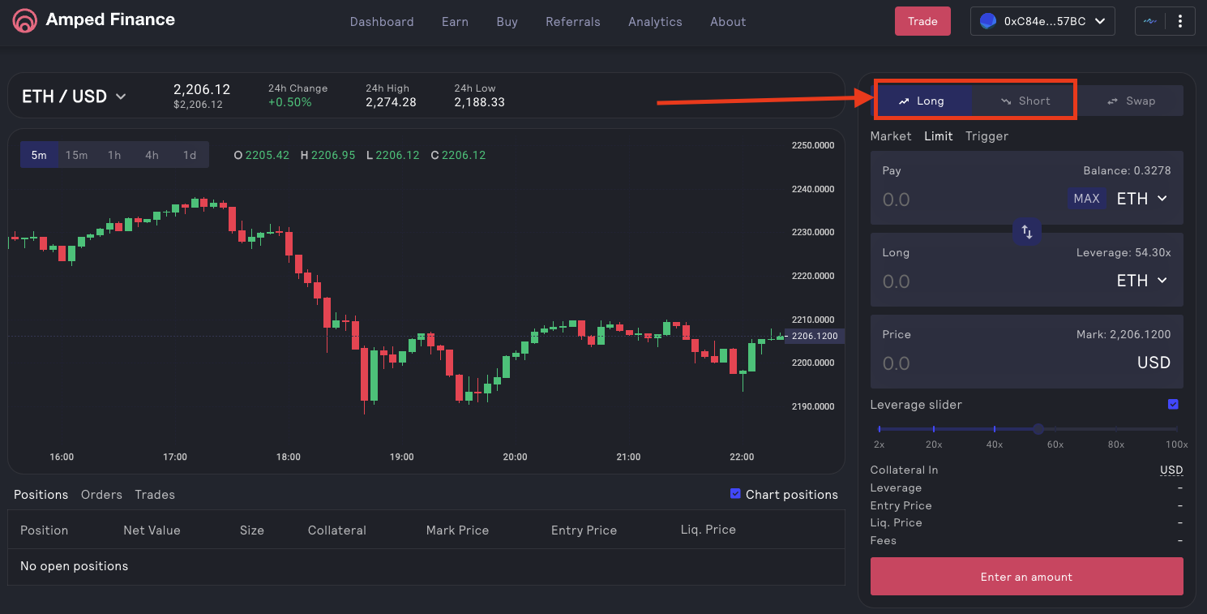Open the Dashboard nav item
The image size is (1207, 614).
coord(382,22)
